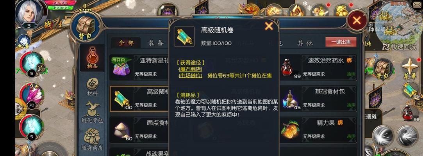Switch to the 全部 tab
Screen dimensions: 423x156
coord(126,43)
